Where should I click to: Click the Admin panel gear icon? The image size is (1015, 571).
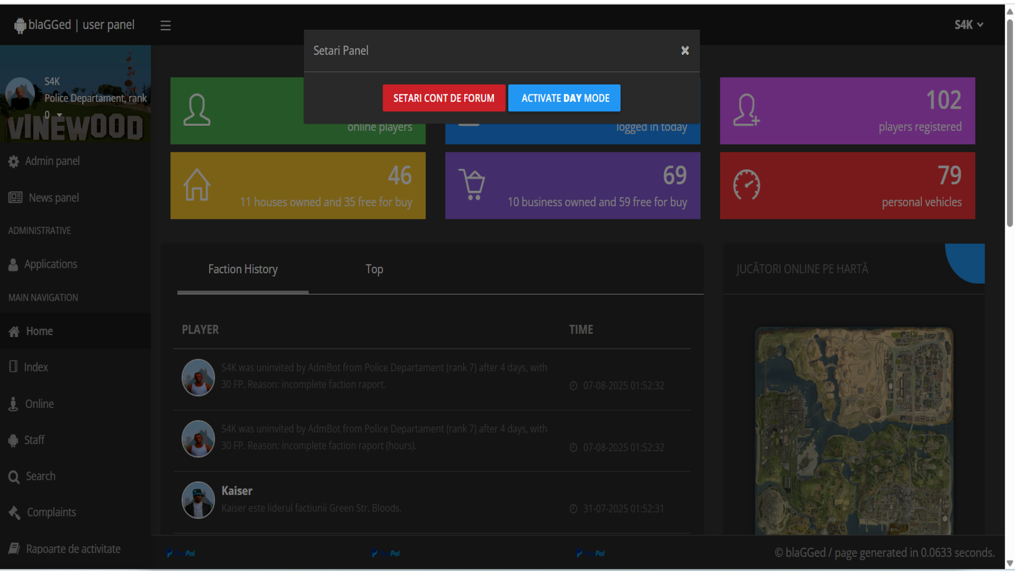[x=13, y=161]
